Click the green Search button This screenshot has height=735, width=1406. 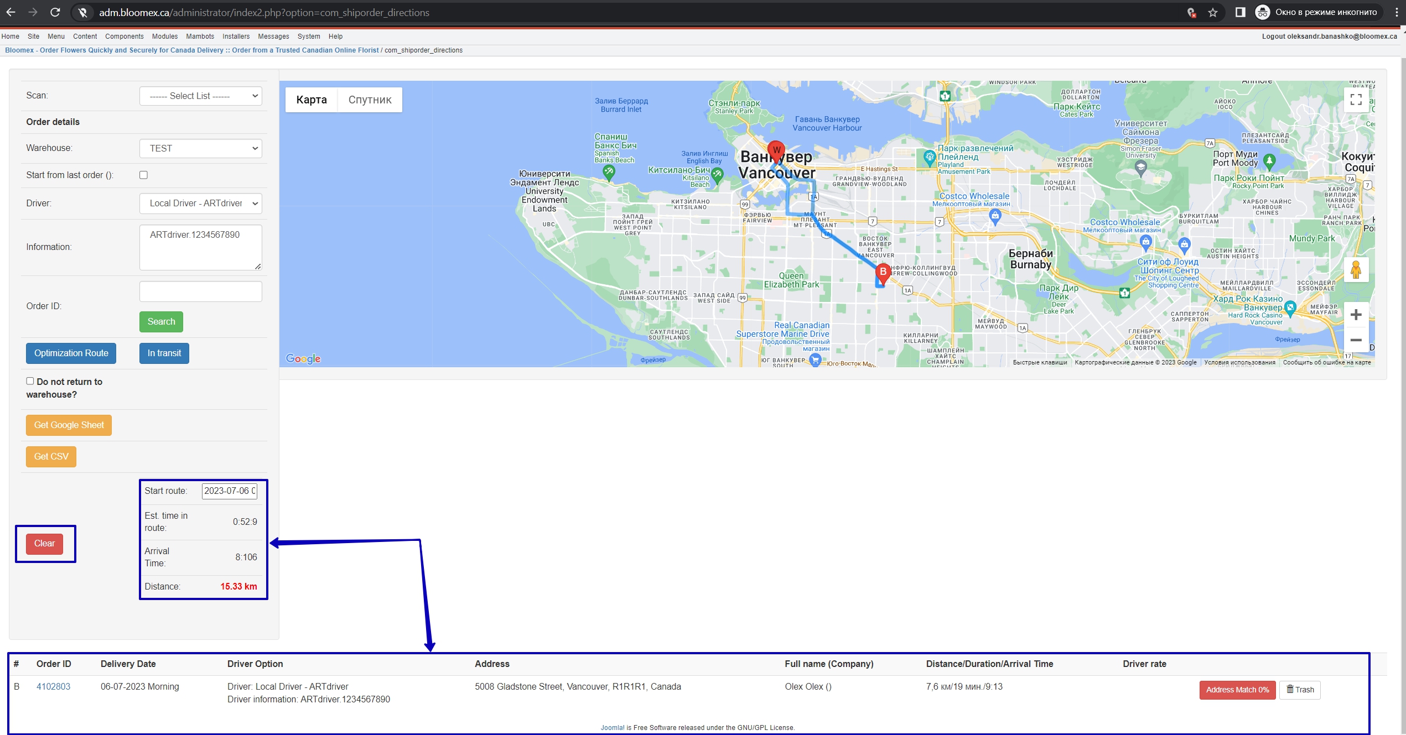pos(161,321)
